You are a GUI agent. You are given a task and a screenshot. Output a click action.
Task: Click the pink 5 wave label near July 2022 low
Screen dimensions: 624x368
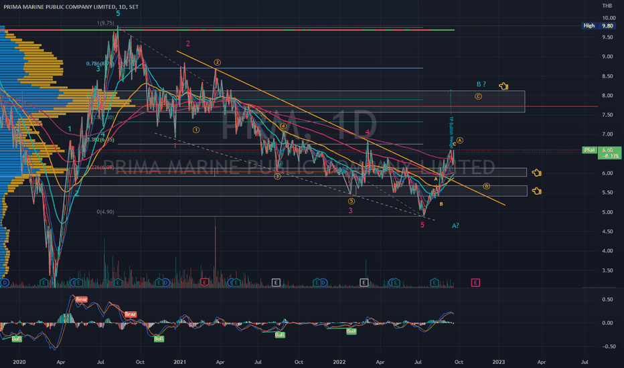point(422,225)
